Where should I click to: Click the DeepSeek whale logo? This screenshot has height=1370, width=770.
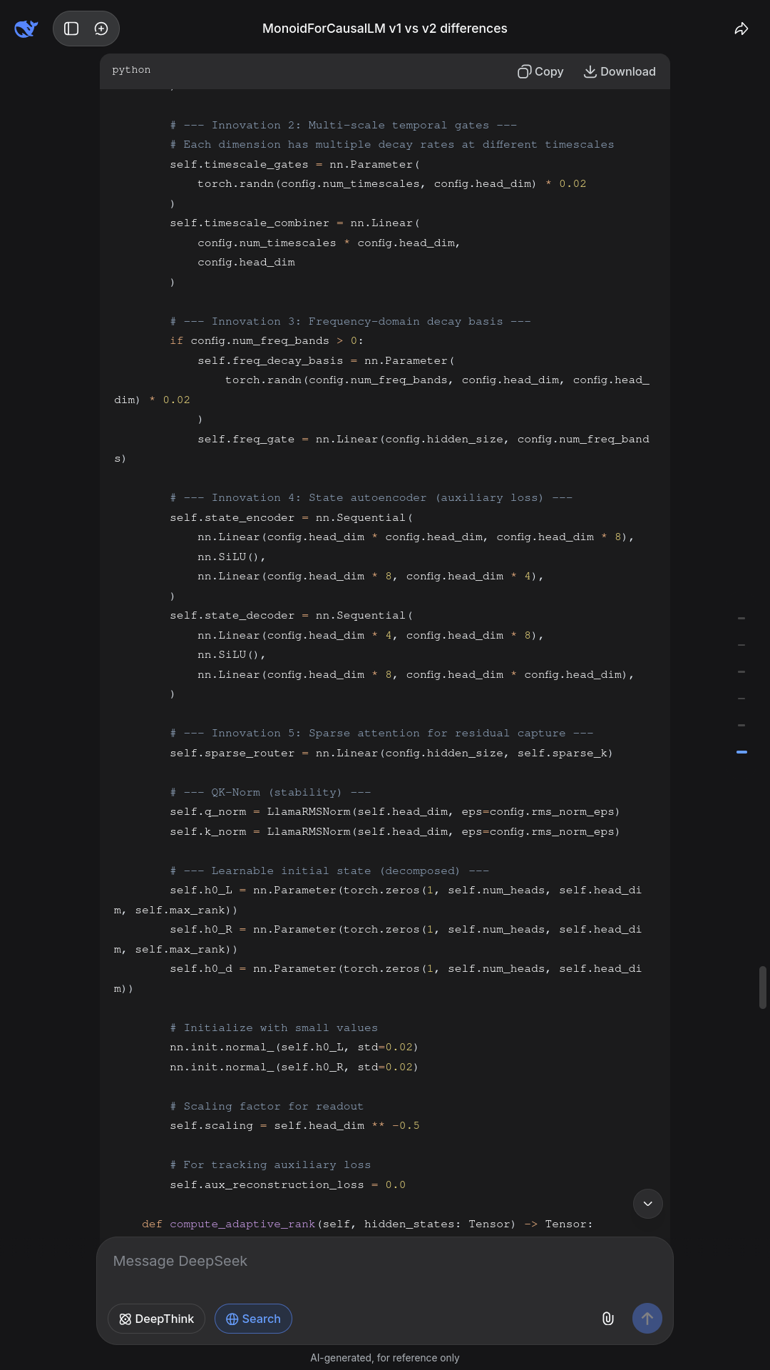pos(26,29)
